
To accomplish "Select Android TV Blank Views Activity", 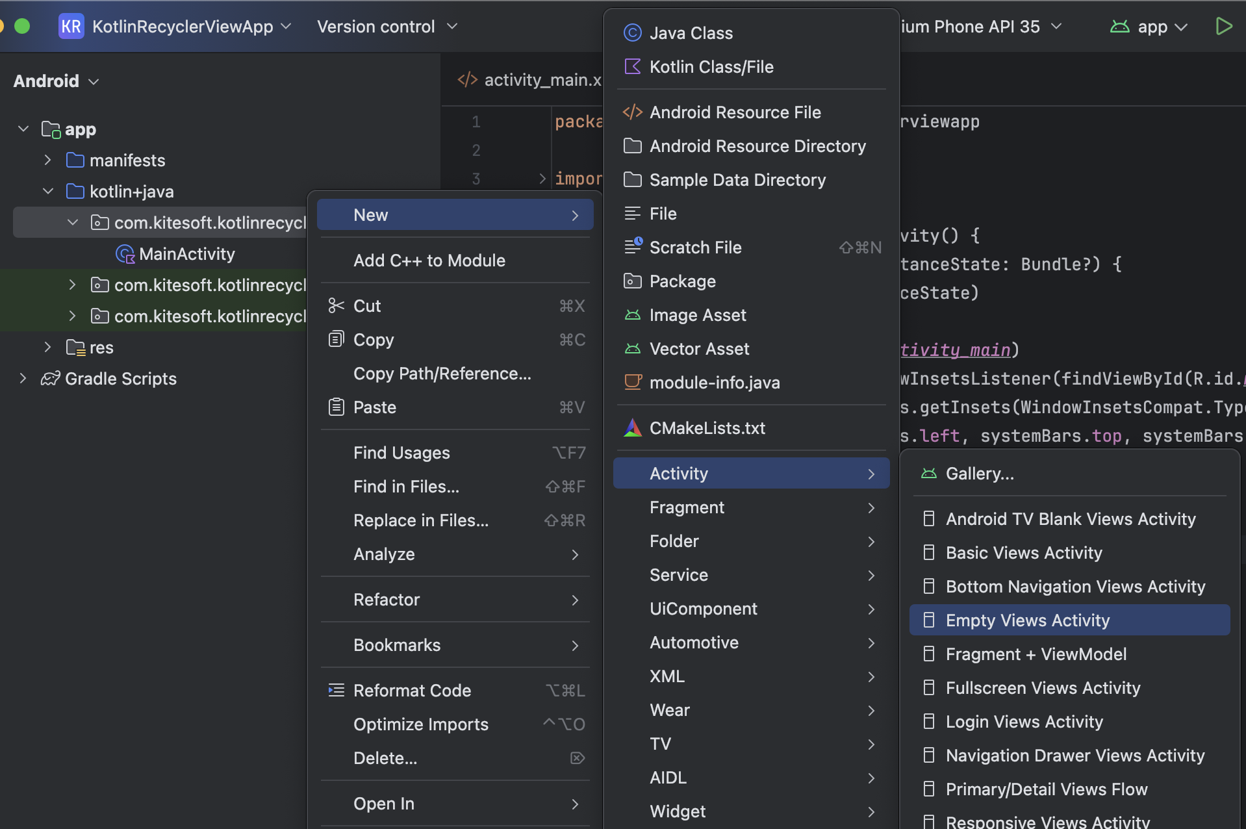I will coord(1069,519).
